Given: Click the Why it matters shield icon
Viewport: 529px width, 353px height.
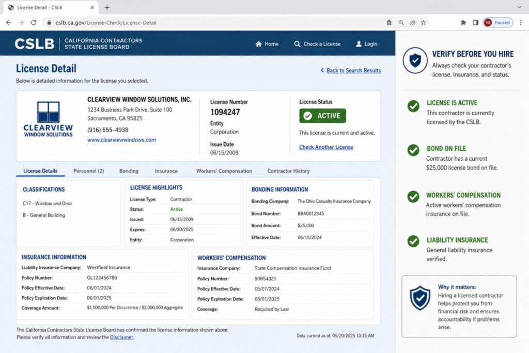Looking at the screenshot, I should pyautogui.click(x=420, y=298).
